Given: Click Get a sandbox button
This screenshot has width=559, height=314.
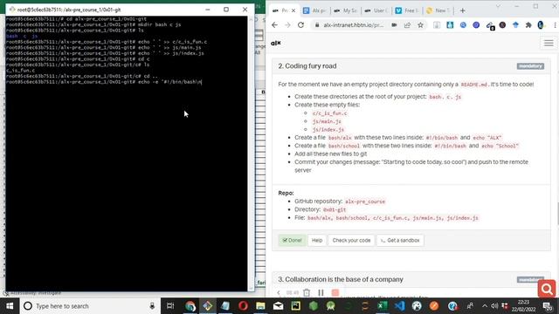Looking at the screenshot, I should click(x=400, y=241).
